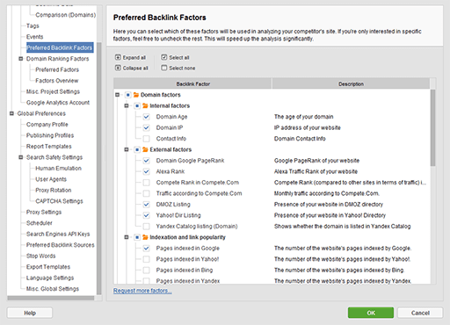450x325 pixels.
Task: Open the Scheduler preferences
Action: tap(40, 223)
